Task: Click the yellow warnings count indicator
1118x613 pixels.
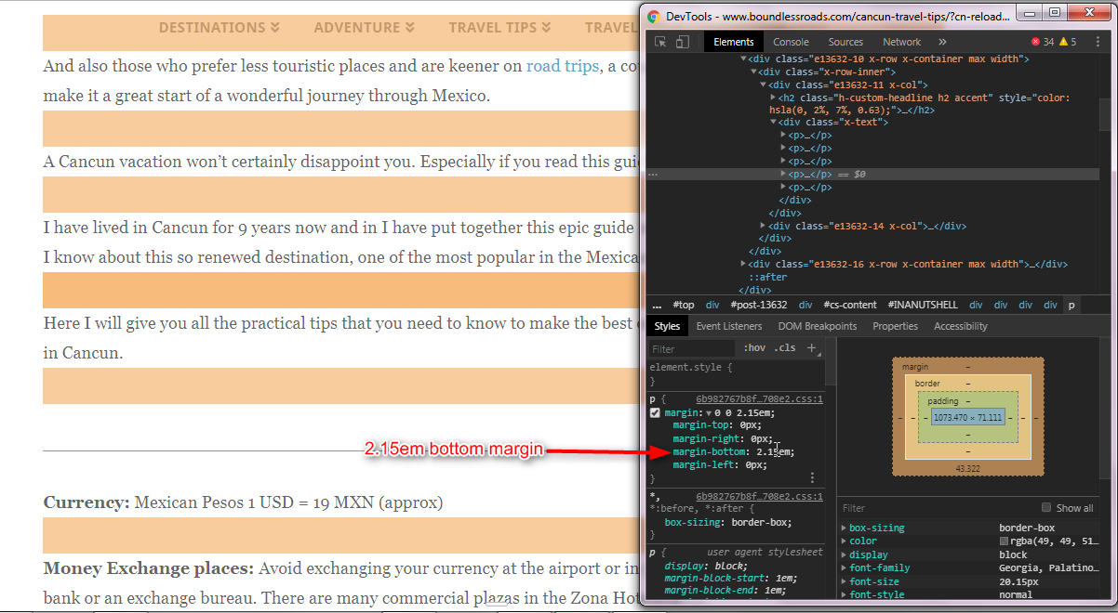Action: click(1067, 42)
